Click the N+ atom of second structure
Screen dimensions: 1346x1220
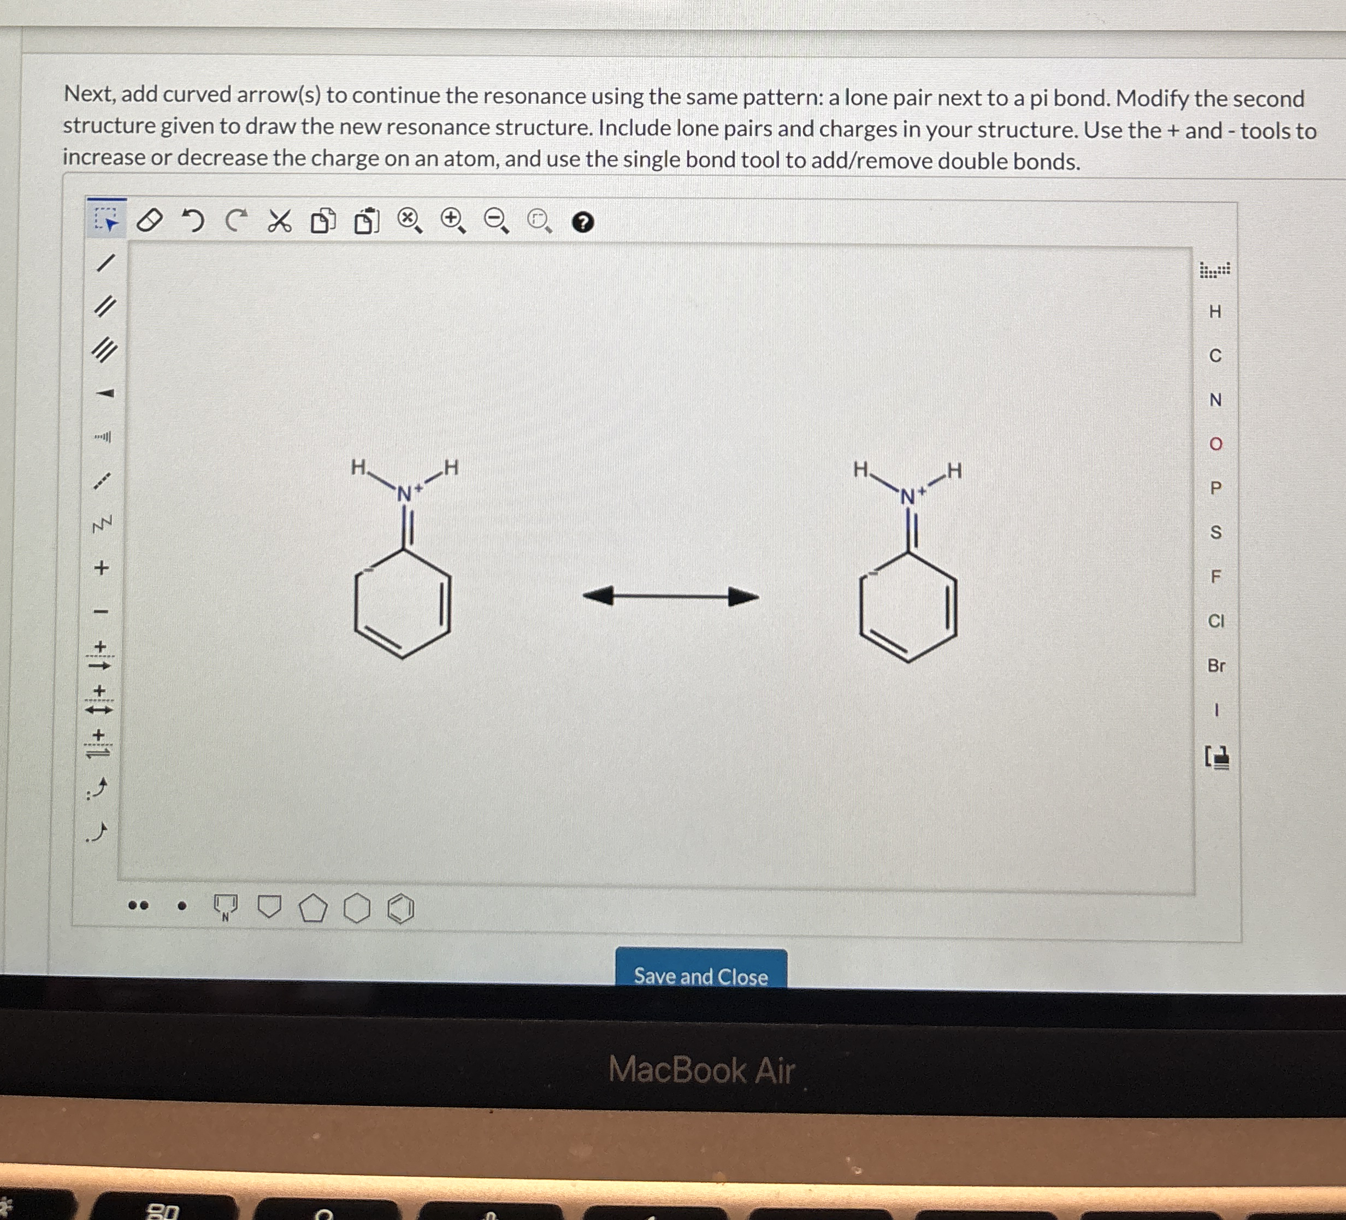908,497
